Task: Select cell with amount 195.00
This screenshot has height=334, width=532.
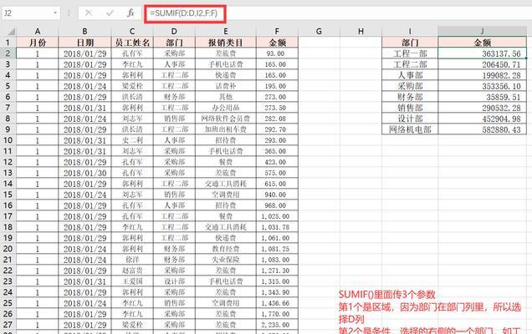Action: (277, 86)
